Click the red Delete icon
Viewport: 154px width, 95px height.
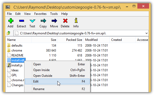tap(65, 21)
